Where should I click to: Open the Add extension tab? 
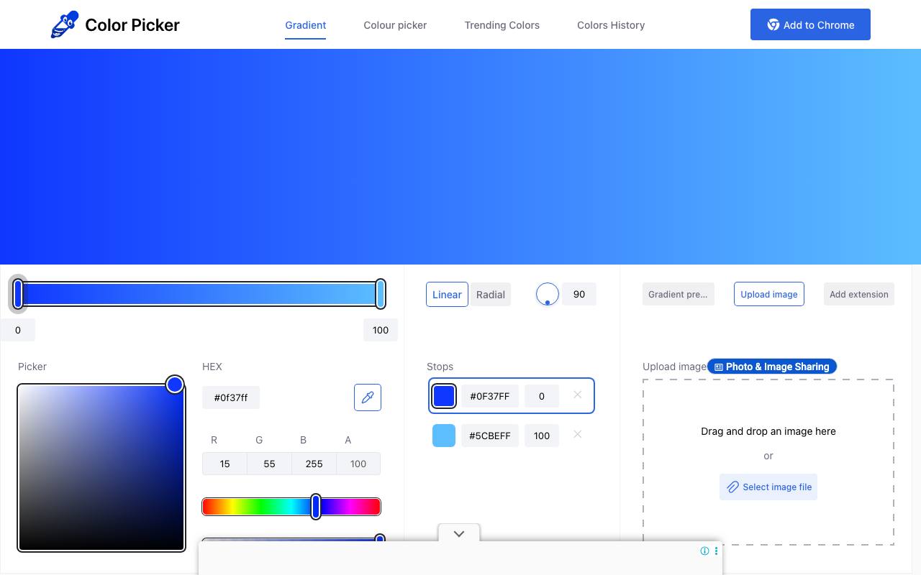859,294
